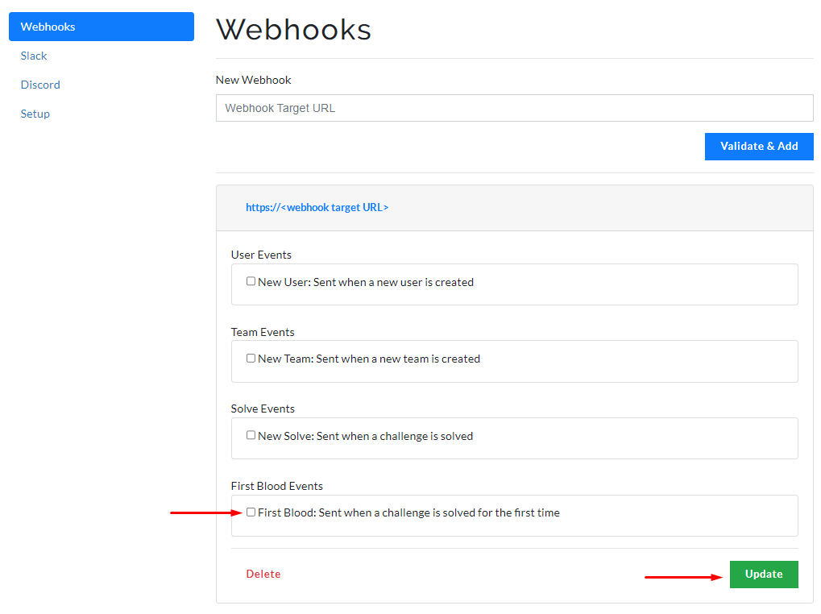
Task: Select the Setup sidebar item
Action: pyautogui.click(x=35, y=114)
